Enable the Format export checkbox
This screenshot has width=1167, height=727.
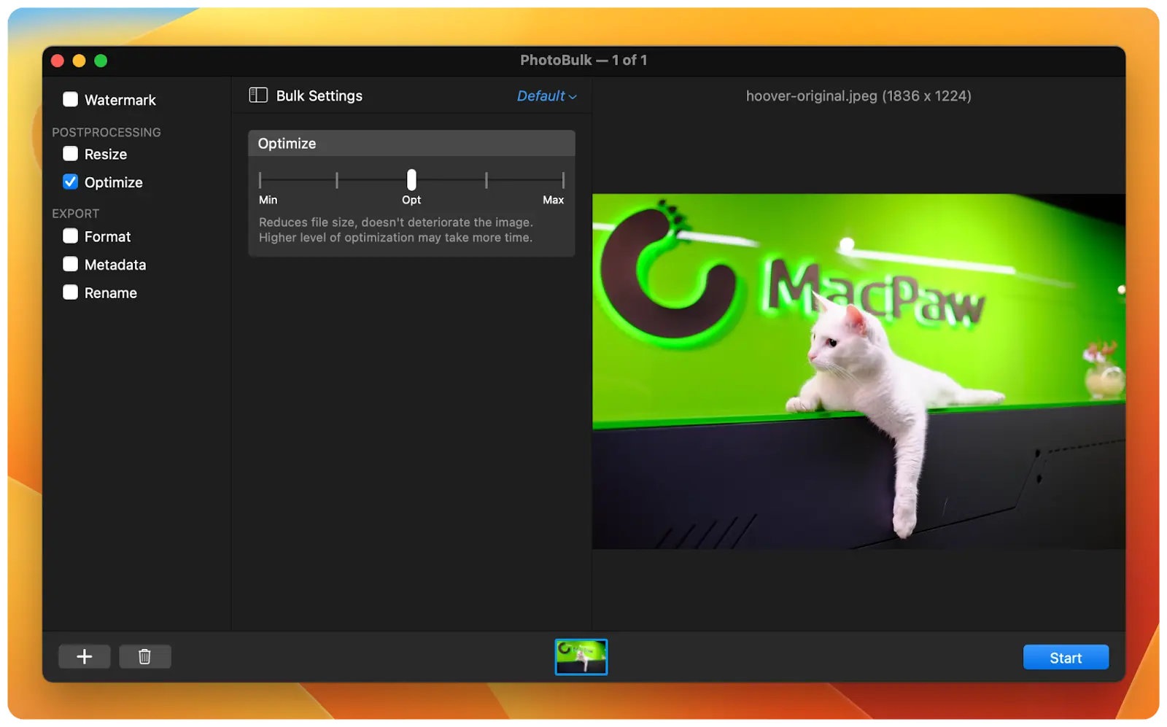point(70,236)
